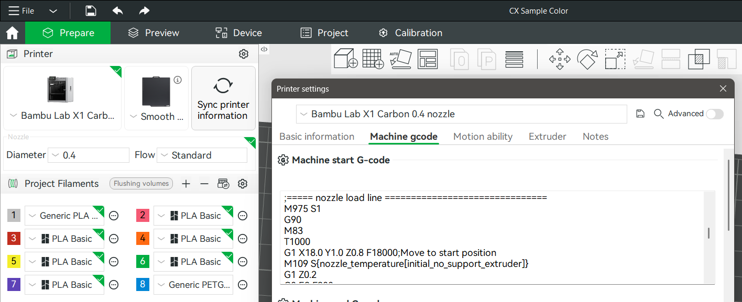Click filament 5 yellow color swatch
742x302 pixels.
[14, 262]
